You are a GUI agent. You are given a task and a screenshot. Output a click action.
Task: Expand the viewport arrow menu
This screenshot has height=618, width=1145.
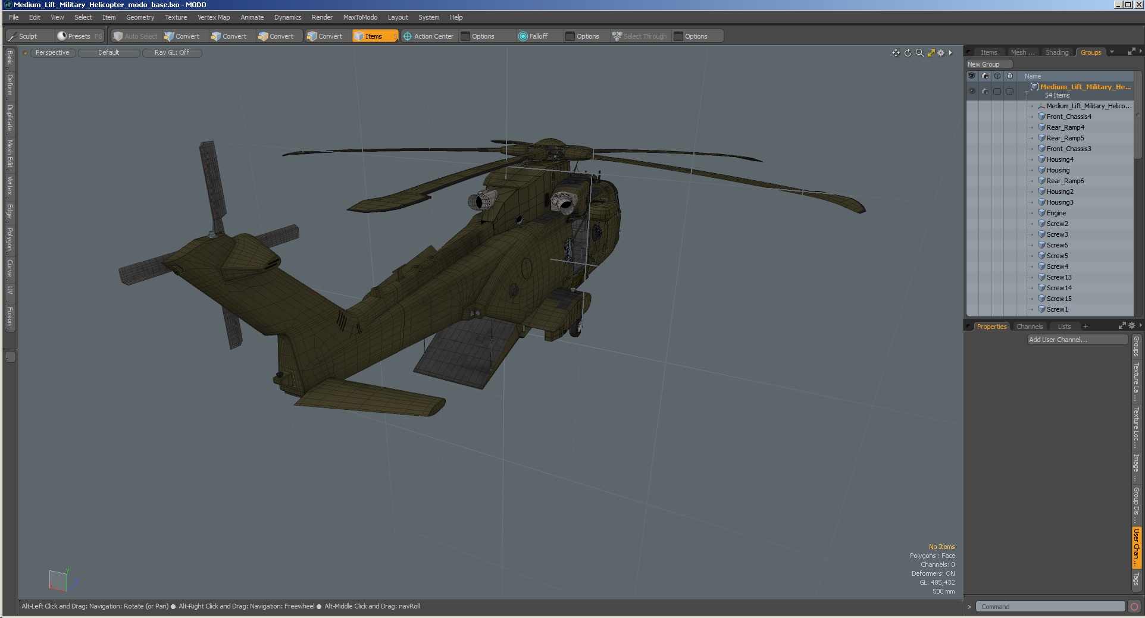950,53
